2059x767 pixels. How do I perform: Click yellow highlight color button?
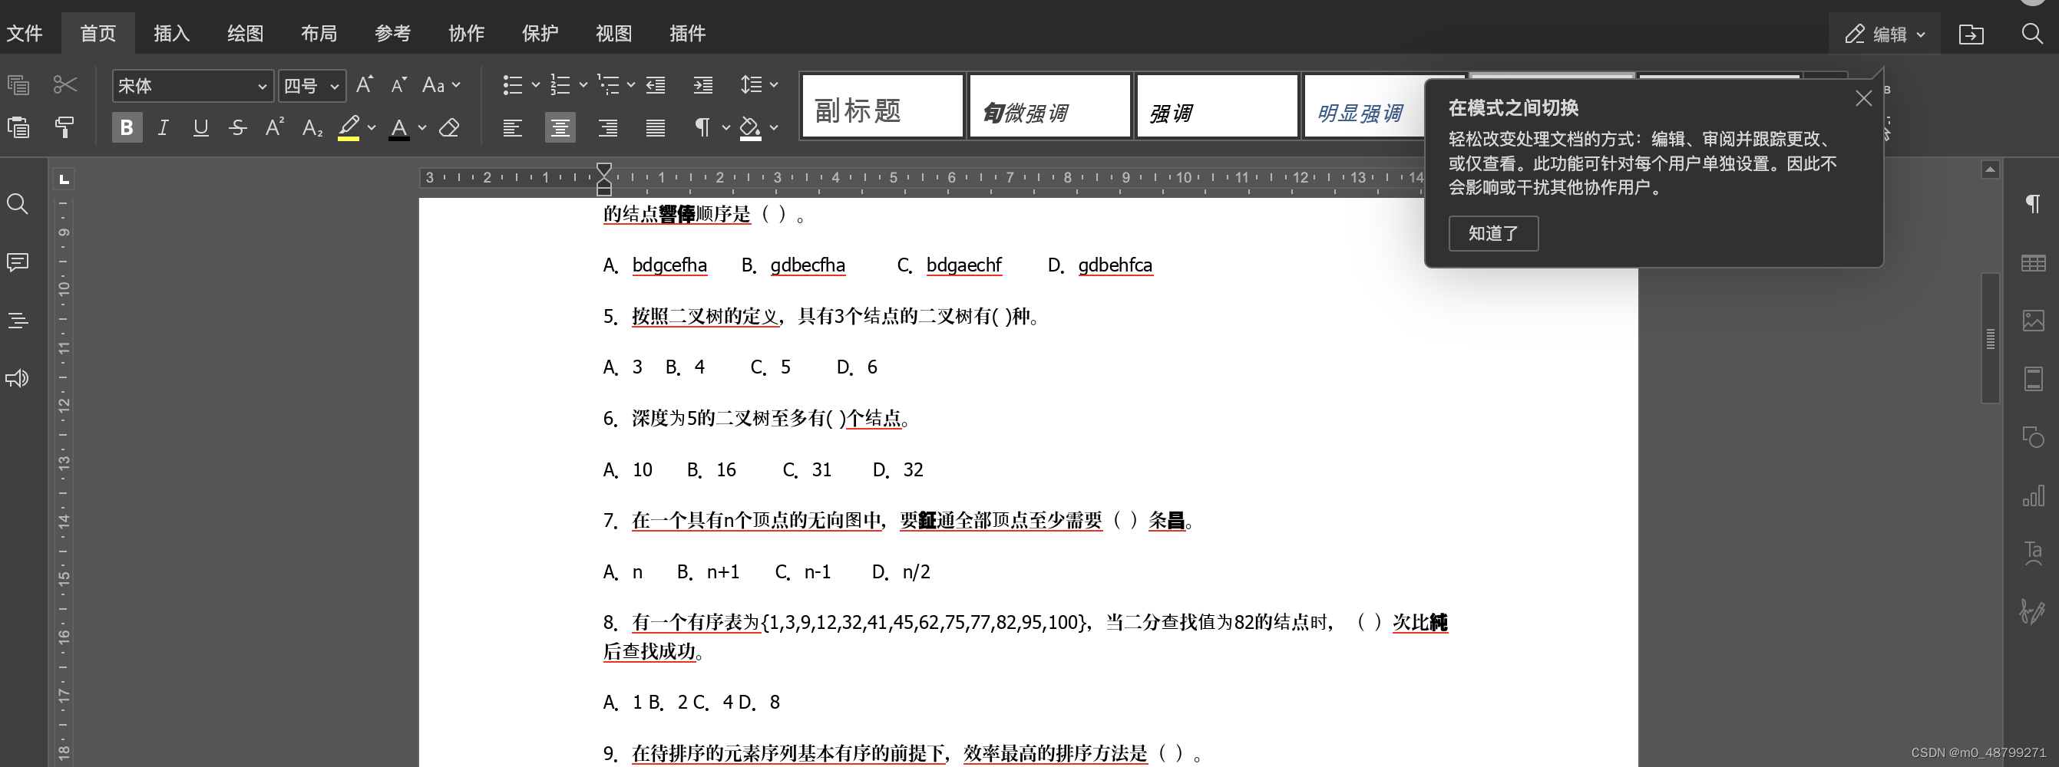(x=349, y=127)
